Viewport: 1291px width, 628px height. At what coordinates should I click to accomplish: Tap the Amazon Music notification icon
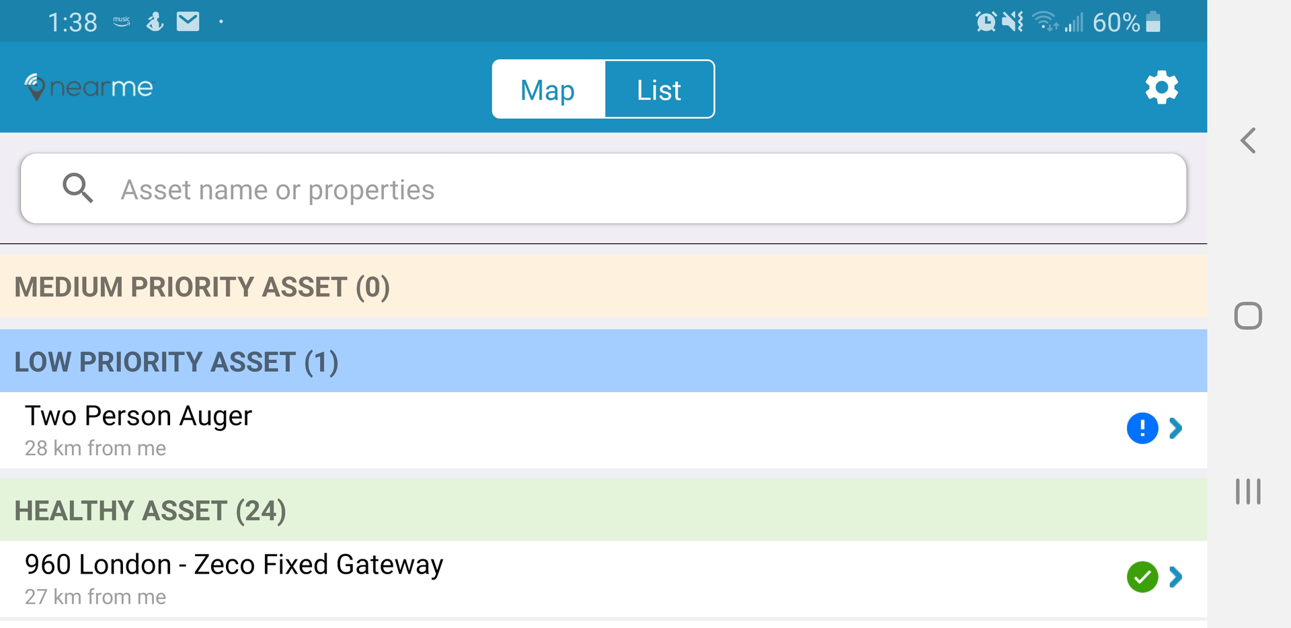click(121, 21)
